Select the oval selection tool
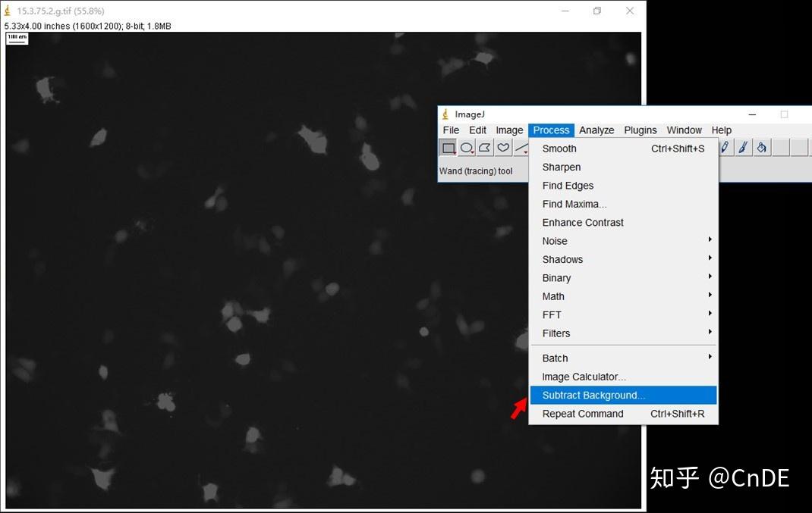This screenshot has width=812, height=513. click(x=467, y=148)
